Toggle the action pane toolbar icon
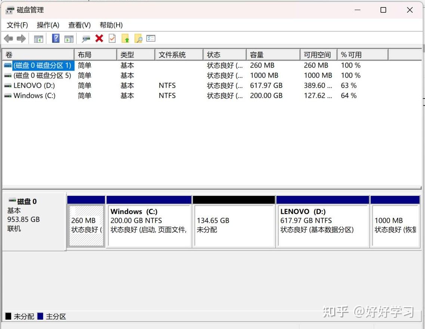 pyautogui.click(x=69, y=39)
